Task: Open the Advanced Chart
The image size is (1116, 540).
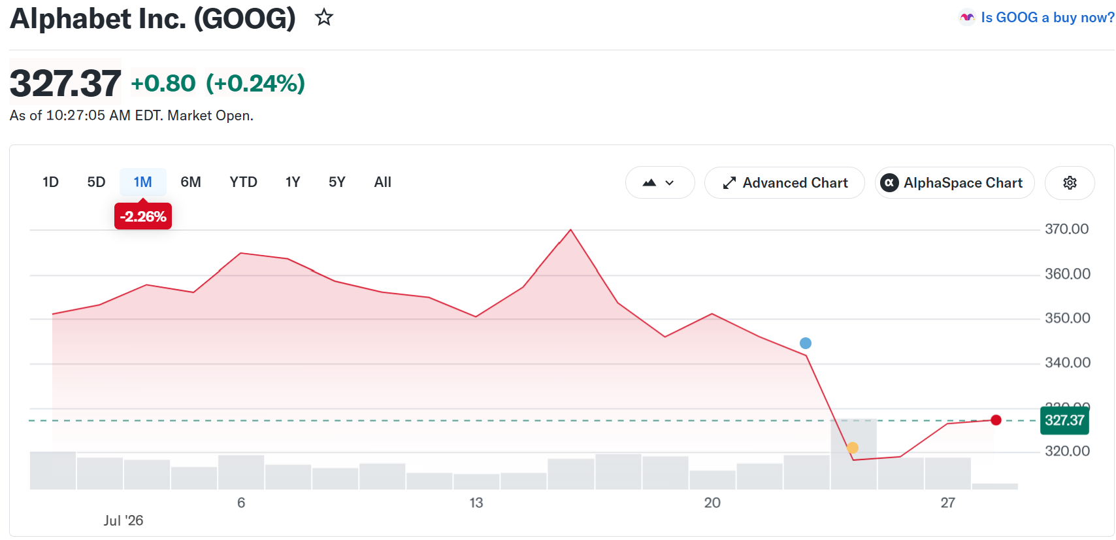Action: click(785, 183)
